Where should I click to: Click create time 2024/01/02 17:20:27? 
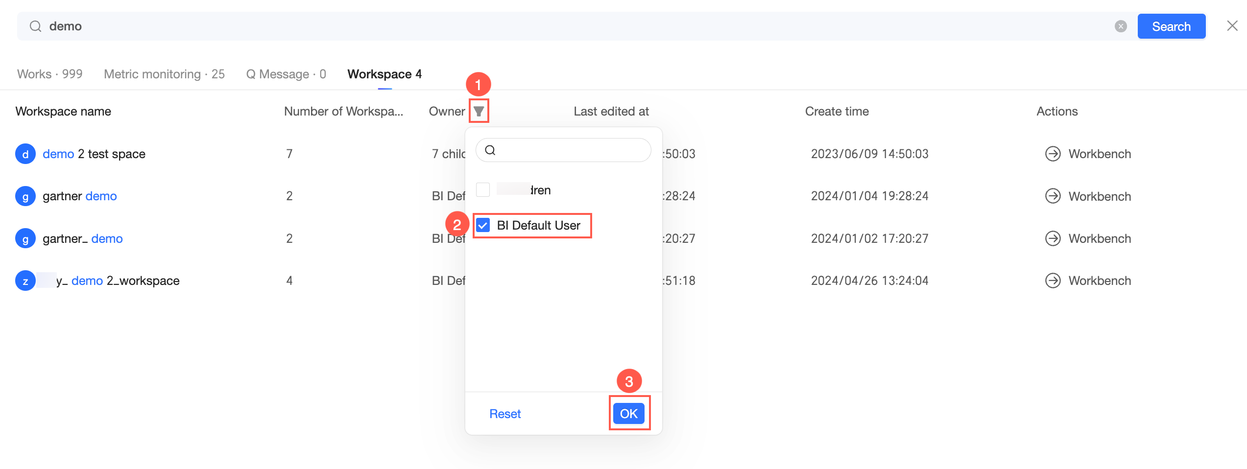[x=869, y=238]
